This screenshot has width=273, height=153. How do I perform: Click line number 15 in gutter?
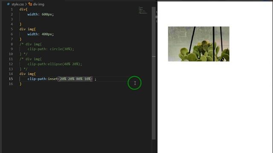pos(11,79)
